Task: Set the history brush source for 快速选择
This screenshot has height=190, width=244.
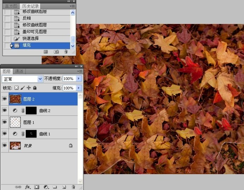Action: [7, 39]
